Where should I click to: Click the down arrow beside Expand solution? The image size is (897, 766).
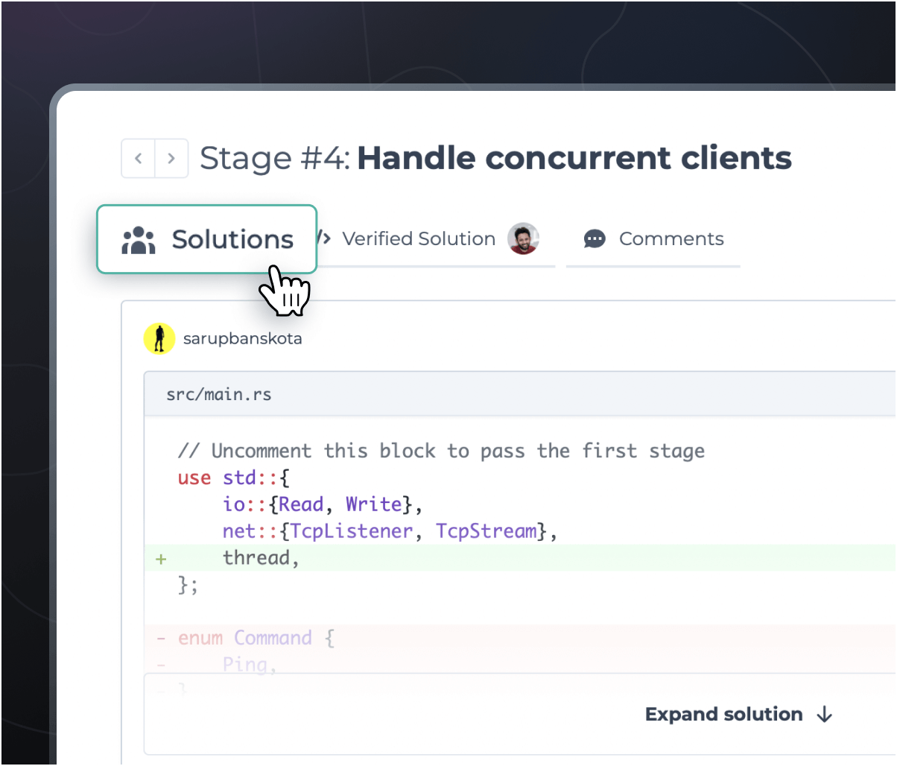(824, 714)
